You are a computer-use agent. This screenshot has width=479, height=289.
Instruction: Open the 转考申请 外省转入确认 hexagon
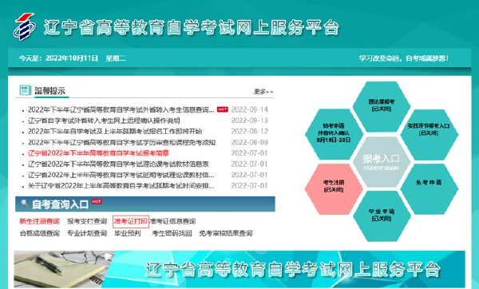coord(334,133)
